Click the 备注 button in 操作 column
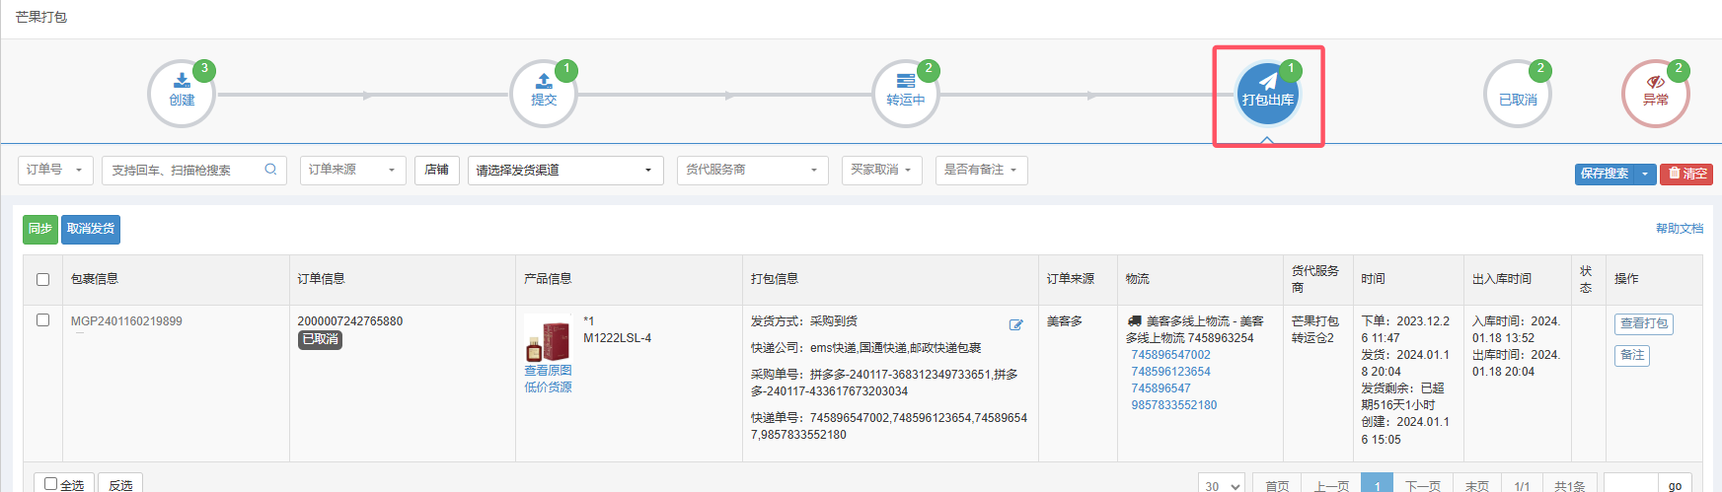1722x492 pixels. pyautogui.click(x=1632, y=355)
